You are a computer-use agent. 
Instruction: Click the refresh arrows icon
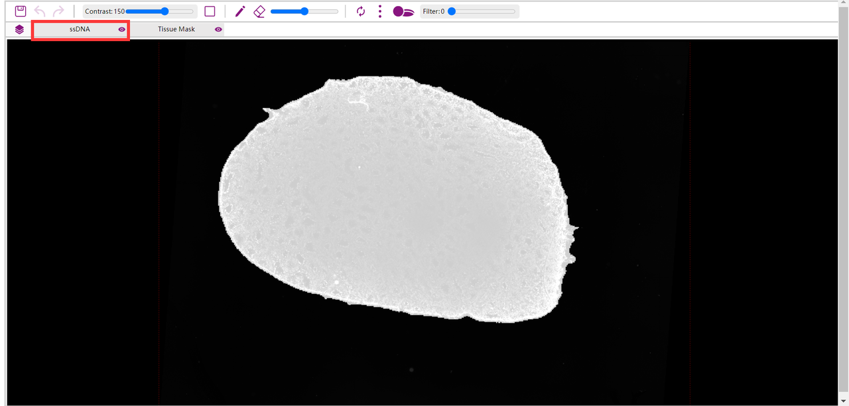pos(361,11)
